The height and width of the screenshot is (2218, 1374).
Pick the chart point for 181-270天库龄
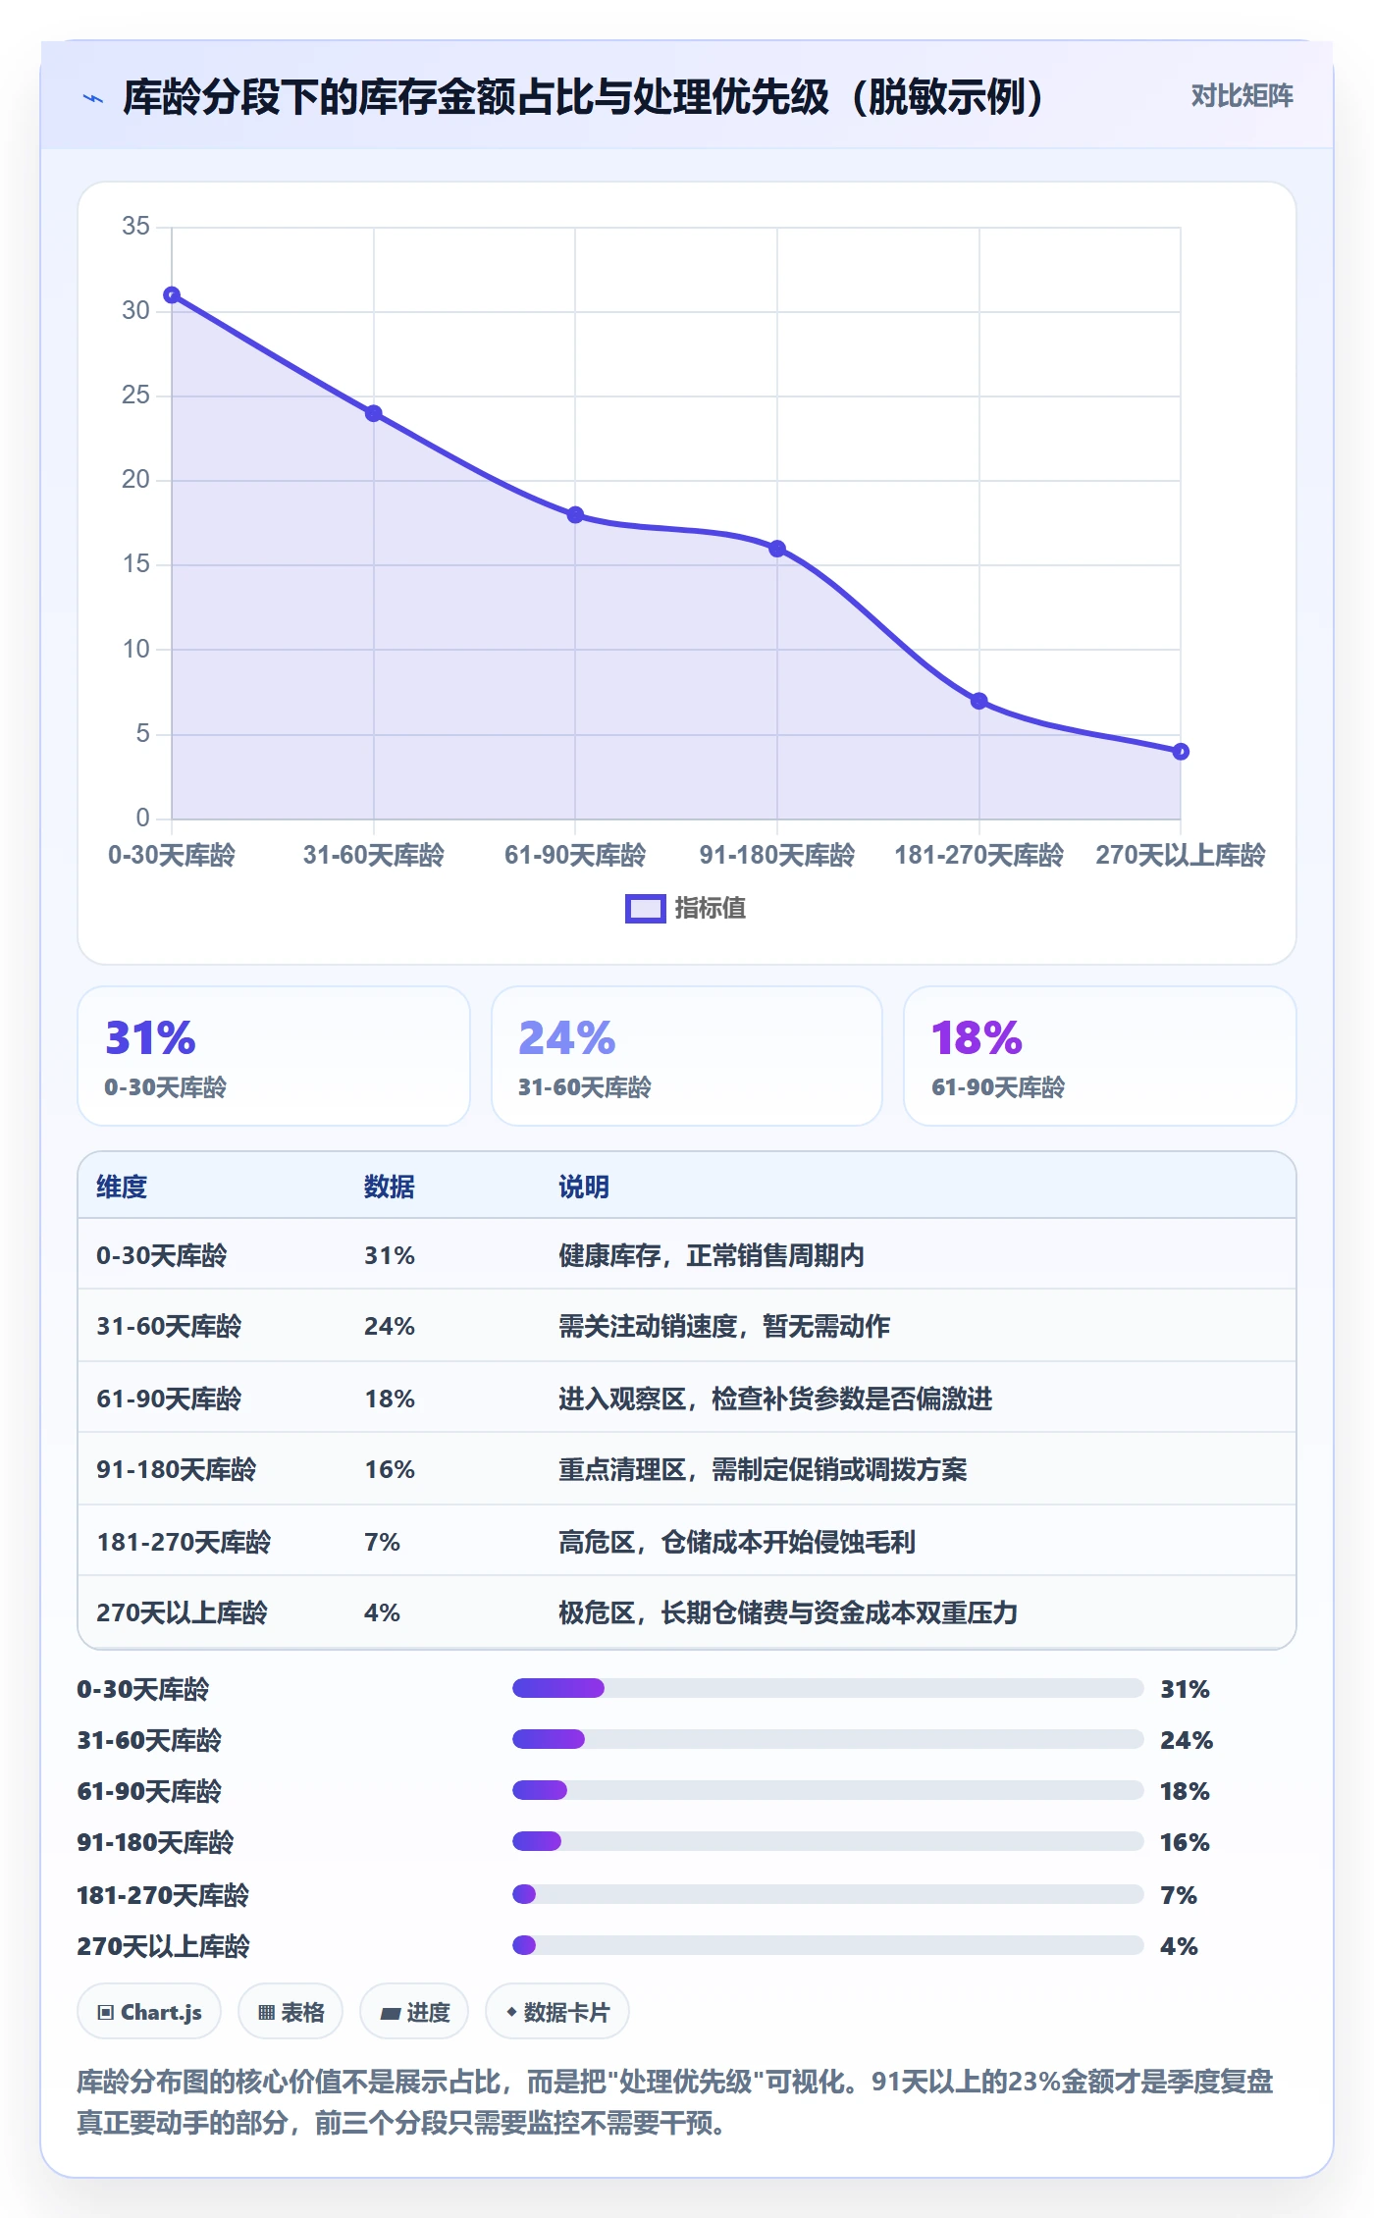click(x=978, y=701)
